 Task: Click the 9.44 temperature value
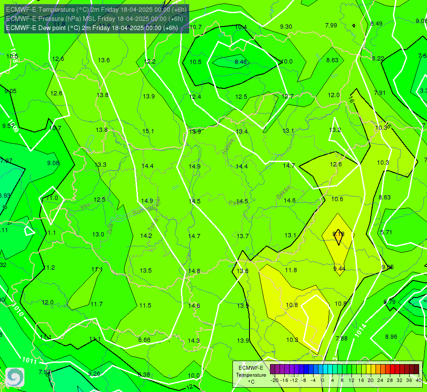pyautogui.click(x=339, y=269)
